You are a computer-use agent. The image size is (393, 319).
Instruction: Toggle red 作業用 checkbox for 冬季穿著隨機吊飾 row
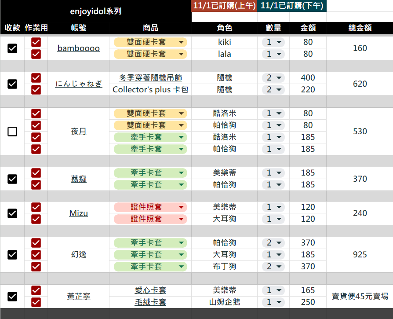(36, 78)
